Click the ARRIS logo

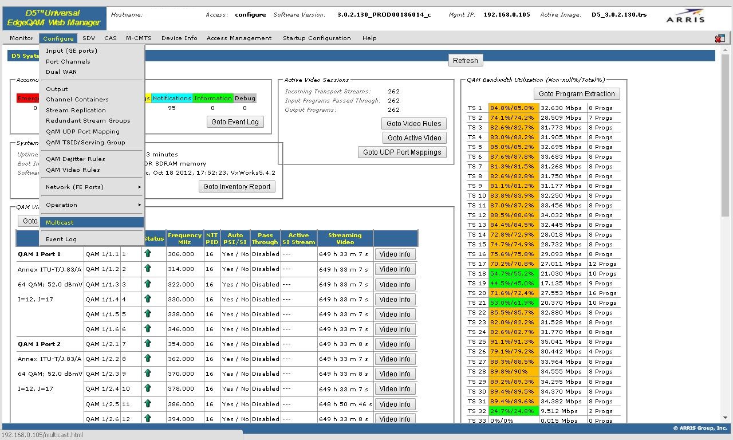685,16
